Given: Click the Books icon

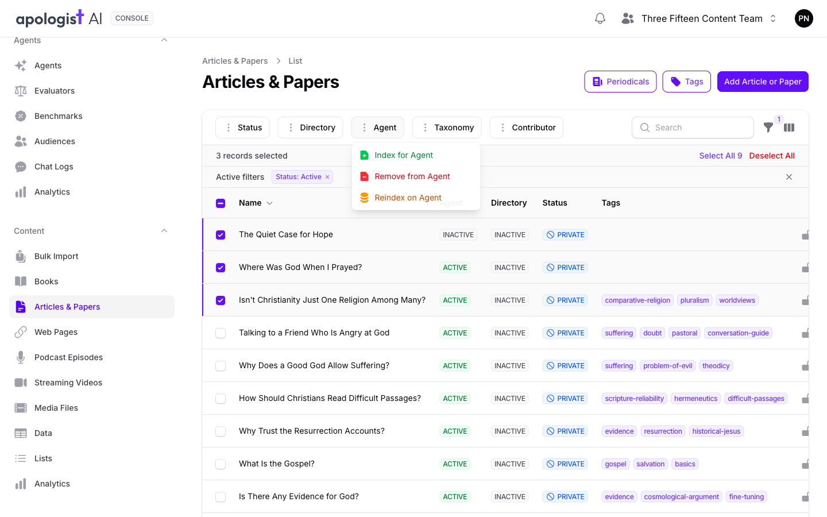Looking at the screenshot, I should (21, 281).
